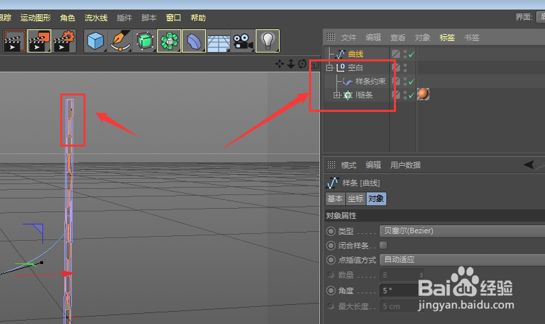Check the 闭合样条 checkbox
Screen dimensions: 545x324
pos(384,246)
